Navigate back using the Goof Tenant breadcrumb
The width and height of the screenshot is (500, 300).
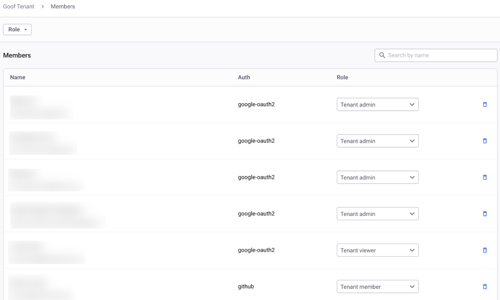(18, 6)
